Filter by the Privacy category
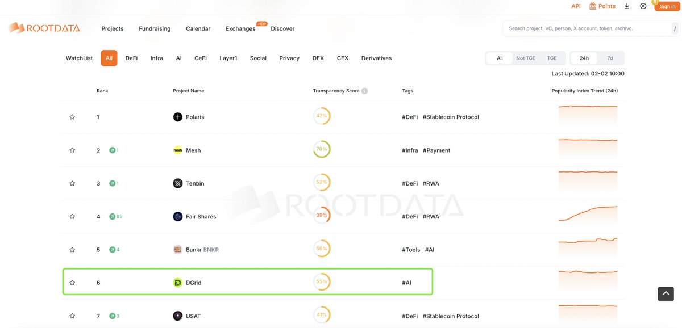This screenshot has width=682, height=328. (289, 58)
